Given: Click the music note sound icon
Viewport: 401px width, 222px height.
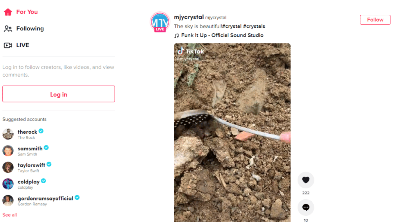Looking at the screenshot, I should click(x=177, y=36).
